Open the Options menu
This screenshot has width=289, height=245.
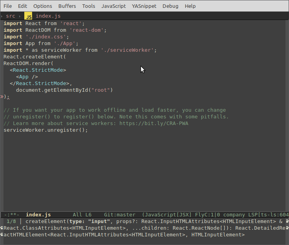tap(43, 6)
